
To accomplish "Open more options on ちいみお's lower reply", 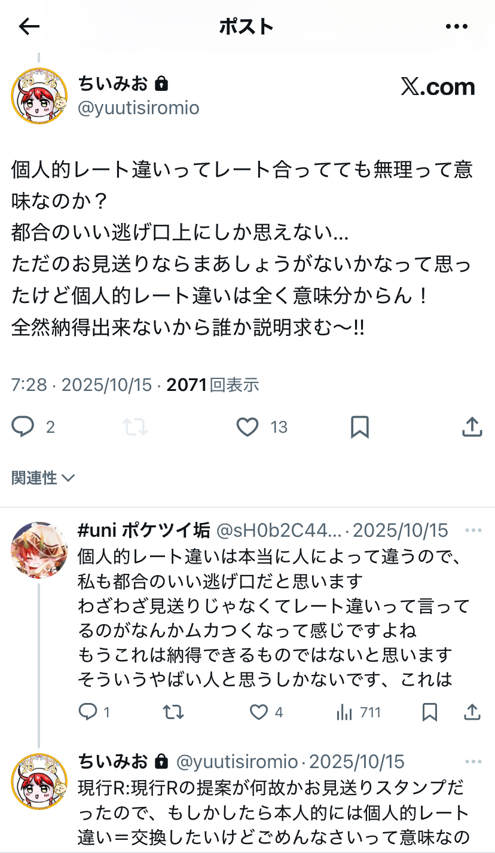I will [x=473, y=762].
